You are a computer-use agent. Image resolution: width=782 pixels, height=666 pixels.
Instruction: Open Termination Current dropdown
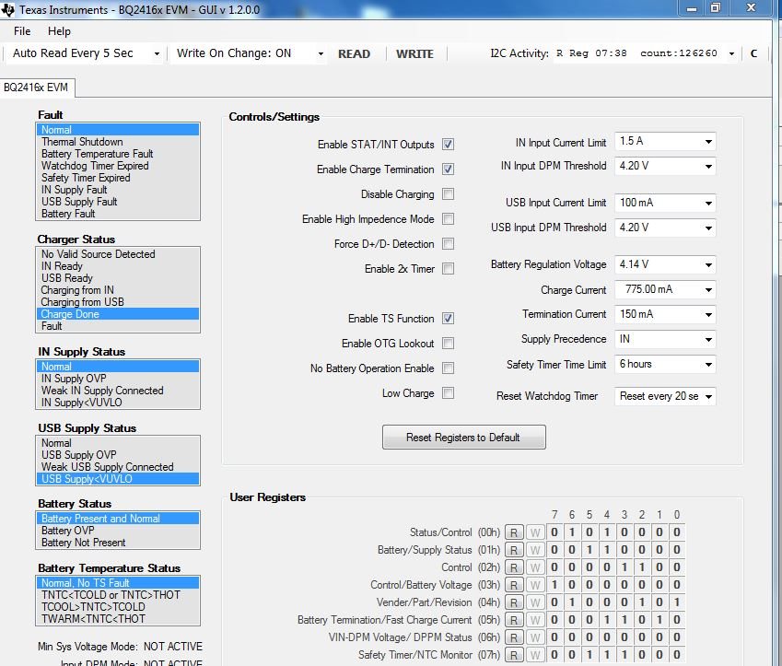(x=665, y=314)
